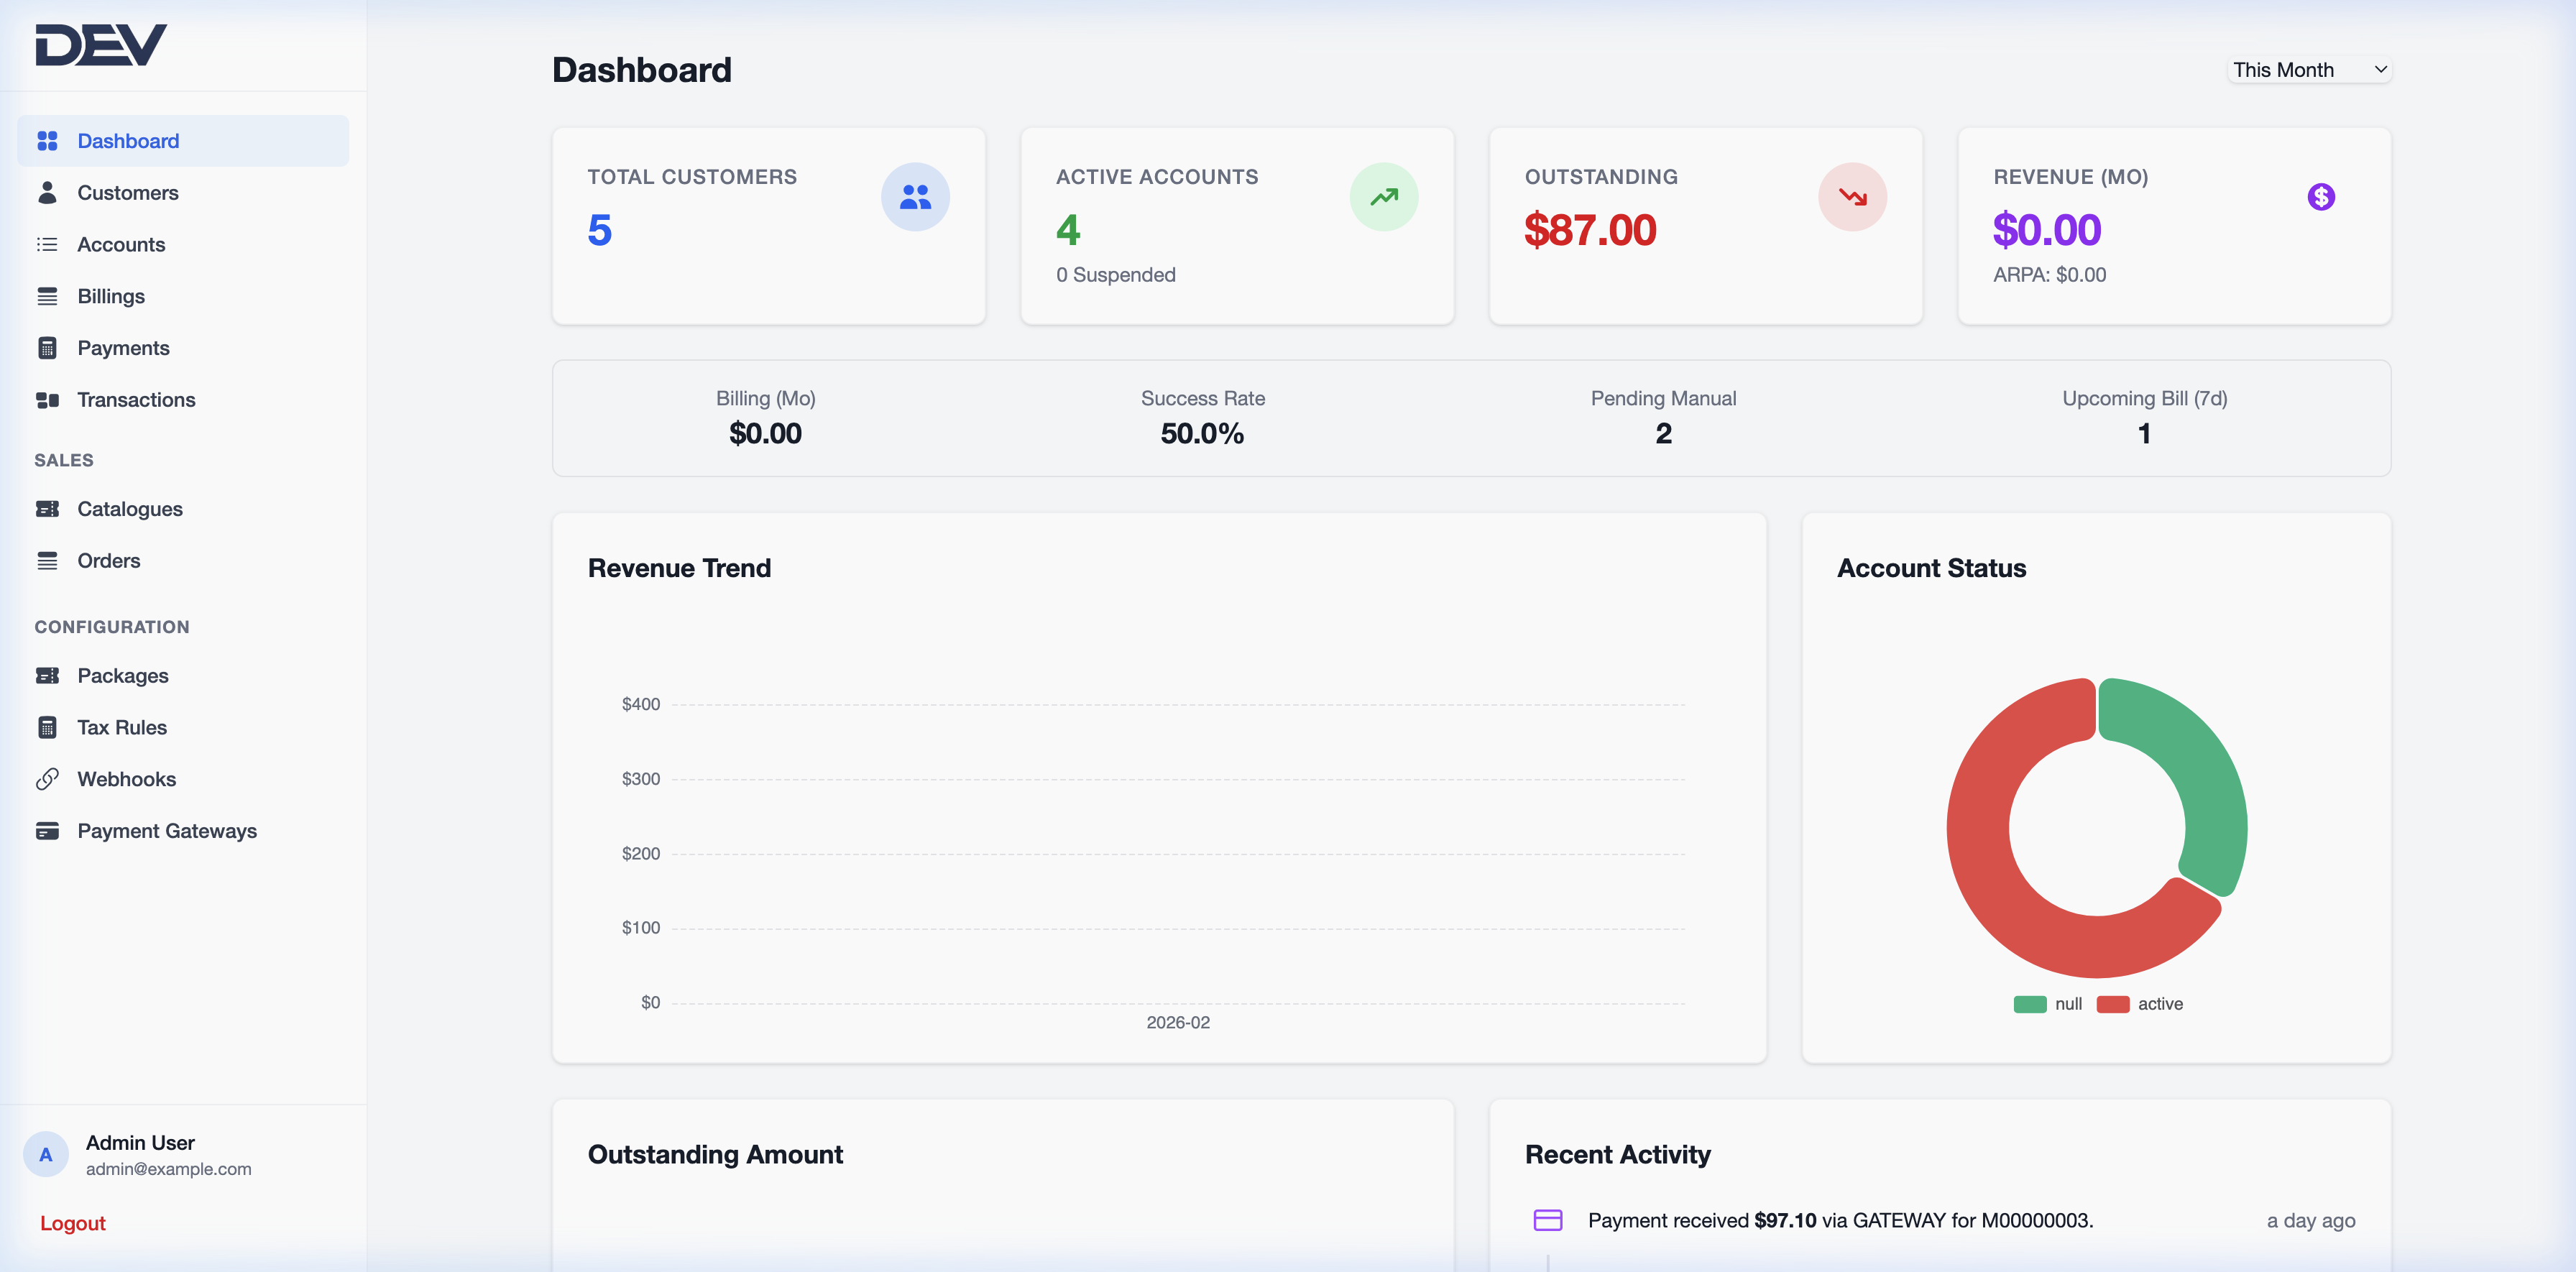Click the Webhooks link icon
The height and width of the screenshot is (1272, 2576).
pos(47,778)
